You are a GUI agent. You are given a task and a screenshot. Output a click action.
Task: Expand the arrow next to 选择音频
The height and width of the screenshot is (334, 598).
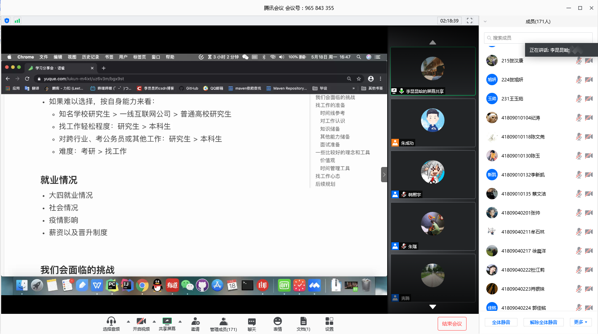click(128, 321)
